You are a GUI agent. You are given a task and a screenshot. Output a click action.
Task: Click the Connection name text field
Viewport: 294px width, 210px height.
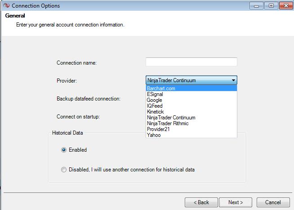coord(191,62)
